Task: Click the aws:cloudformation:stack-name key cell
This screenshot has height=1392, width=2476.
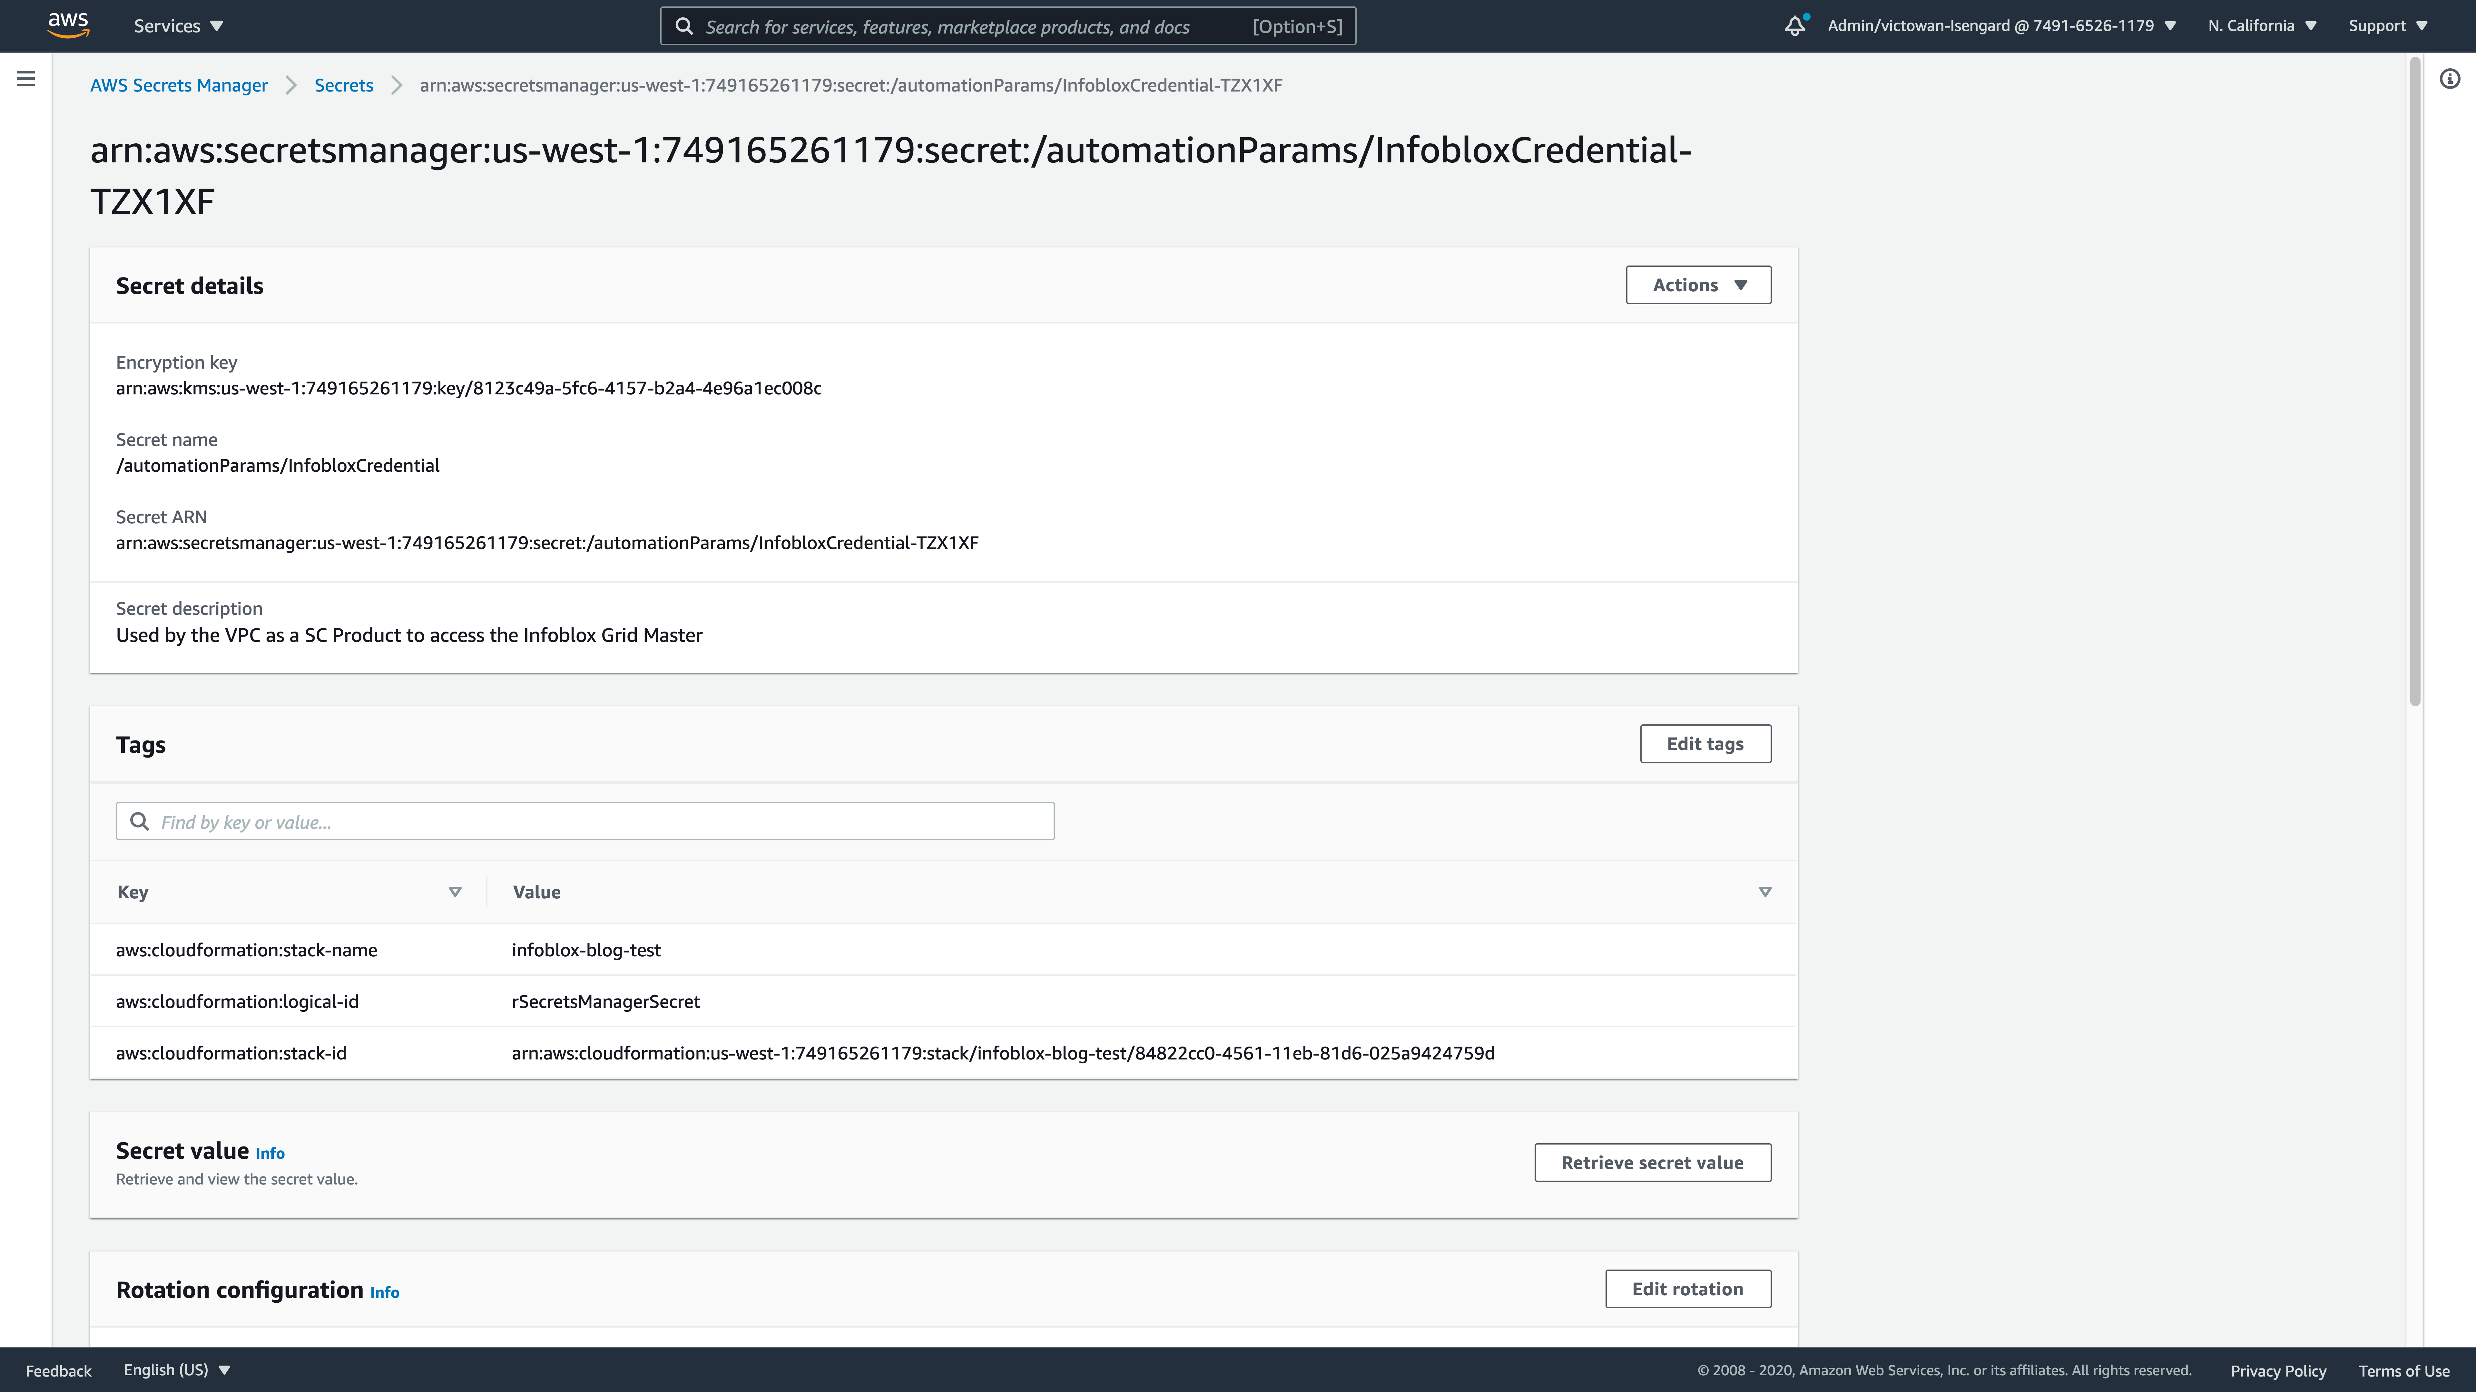Action: click(247, 950)
